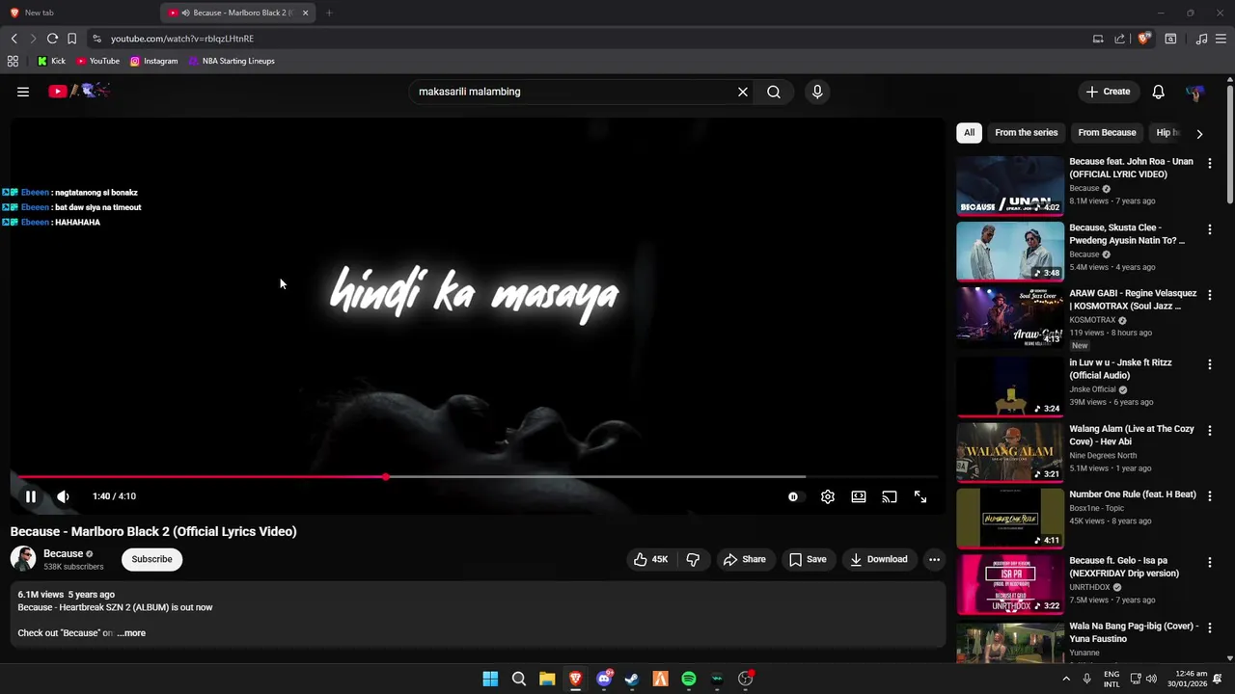This screenshot has width=1235, height=694.
Task: Enter full screen mode
Action: pyautogui.click(x=920, y=496)
